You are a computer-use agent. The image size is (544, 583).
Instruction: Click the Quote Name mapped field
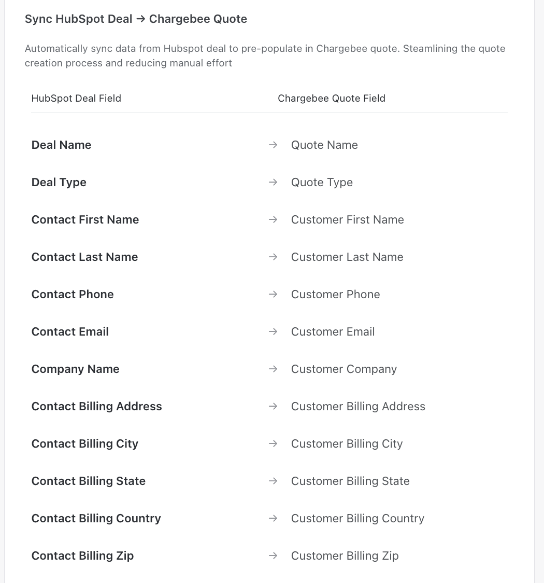(x=324, y=145)
